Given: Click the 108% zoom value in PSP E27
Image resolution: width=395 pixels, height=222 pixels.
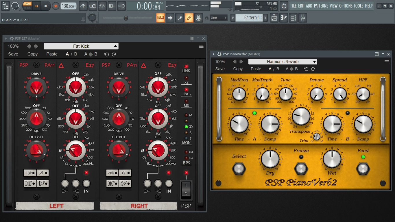Looking at the screenshot, I should pyautogui.click(x=13, y=46).
